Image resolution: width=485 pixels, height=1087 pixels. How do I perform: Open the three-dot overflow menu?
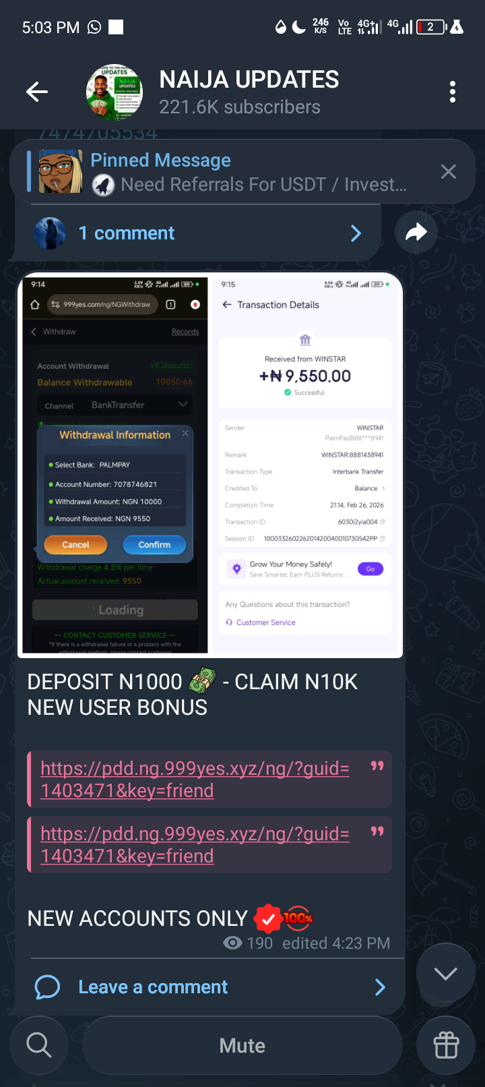[x=453, y=92]
